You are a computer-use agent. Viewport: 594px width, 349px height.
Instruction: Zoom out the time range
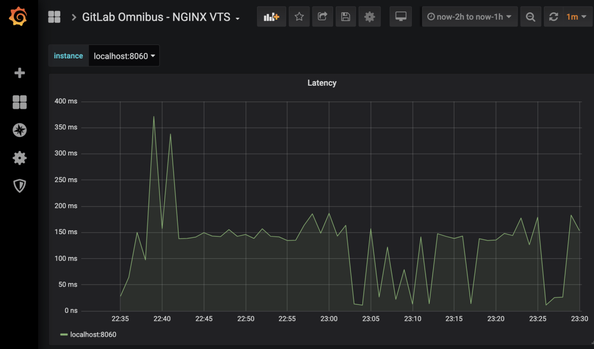click(530, 16)
